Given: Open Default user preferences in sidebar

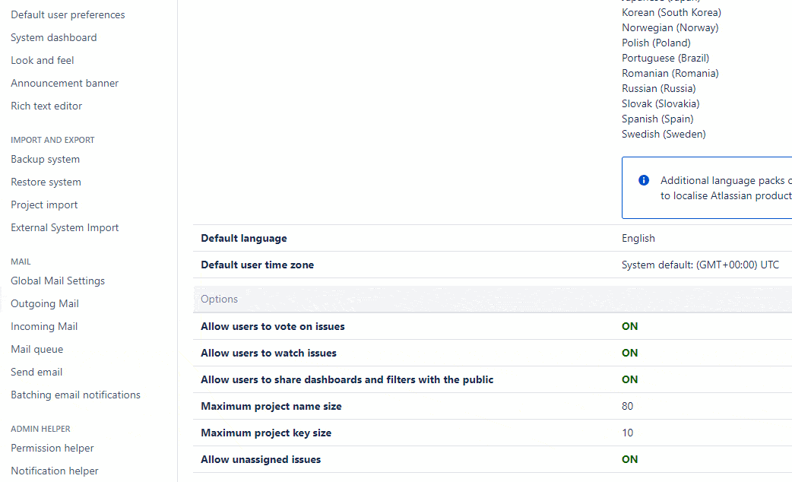Looking at the screenshot, I should (x=68, y=14).
